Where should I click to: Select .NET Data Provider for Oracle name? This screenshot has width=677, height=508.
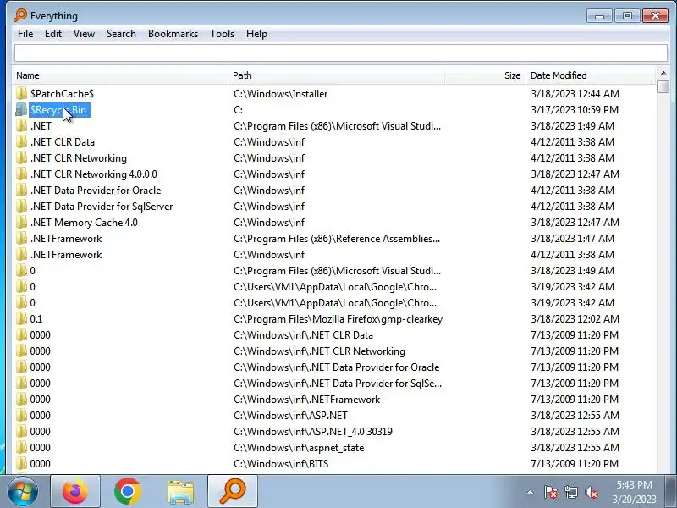96,190
